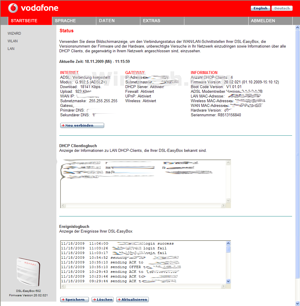Click the Status page heading
The image size is (300, 306).
click(67, 31)
